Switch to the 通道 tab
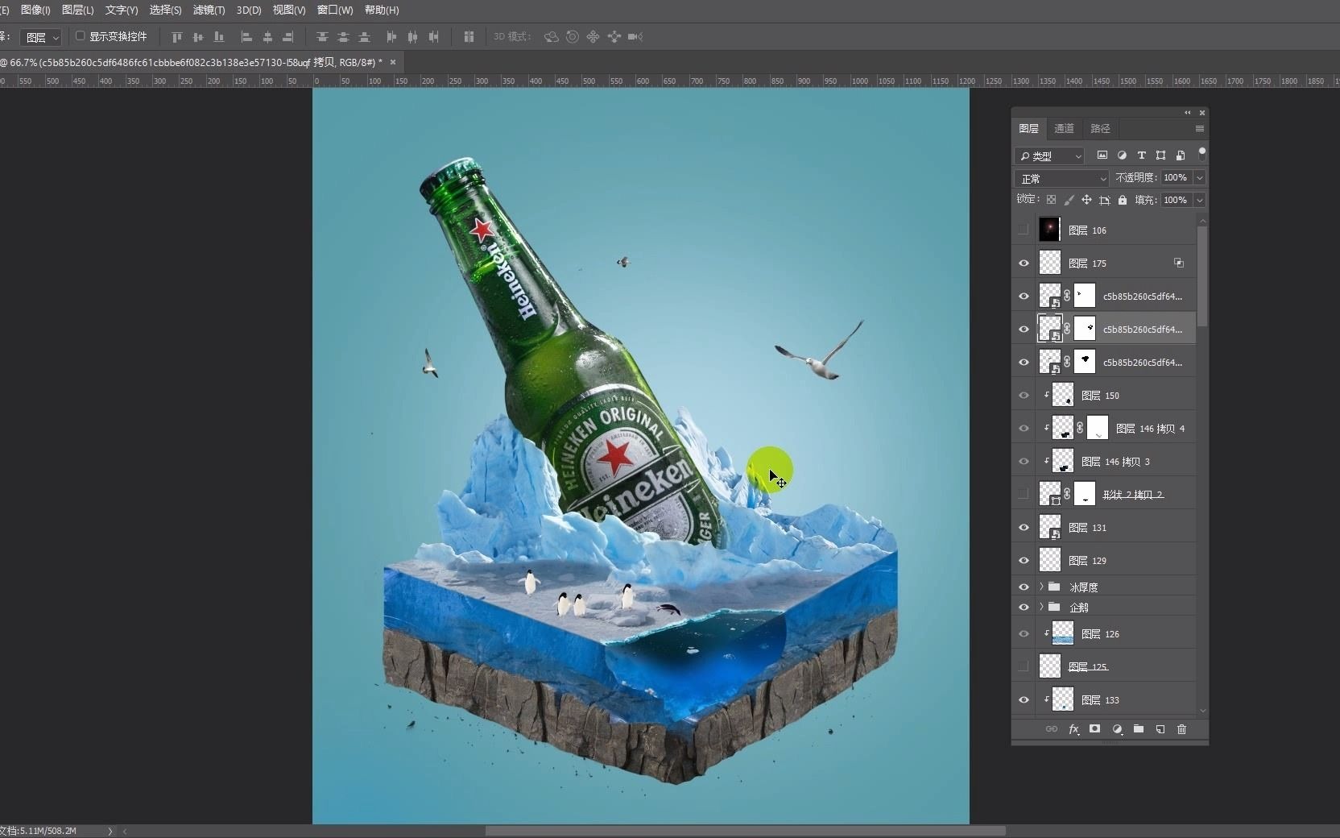 pyautogui.click(x=1064, y=128)
